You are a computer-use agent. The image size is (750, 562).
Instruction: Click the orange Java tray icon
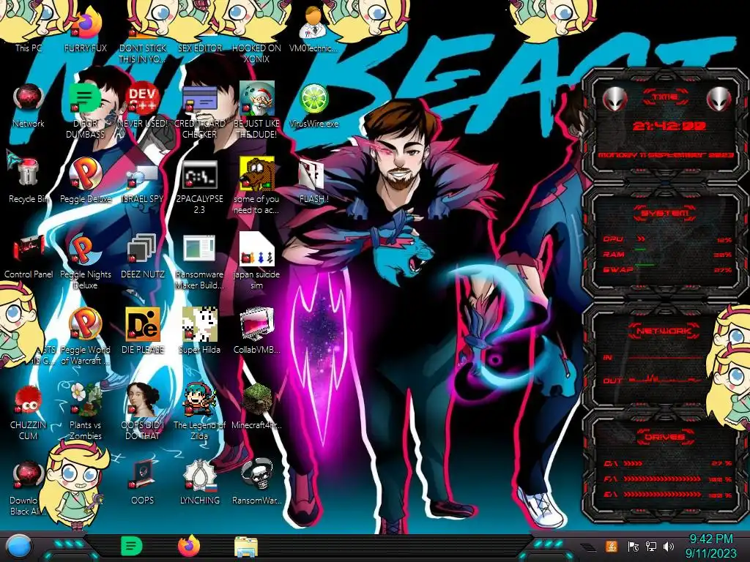pyautogui.click(x=612, y=546)
